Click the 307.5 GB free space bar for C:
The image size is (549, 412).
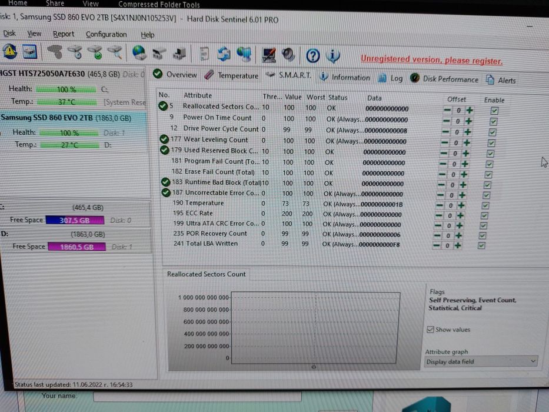pyautogui.click(x=75, y=220)
